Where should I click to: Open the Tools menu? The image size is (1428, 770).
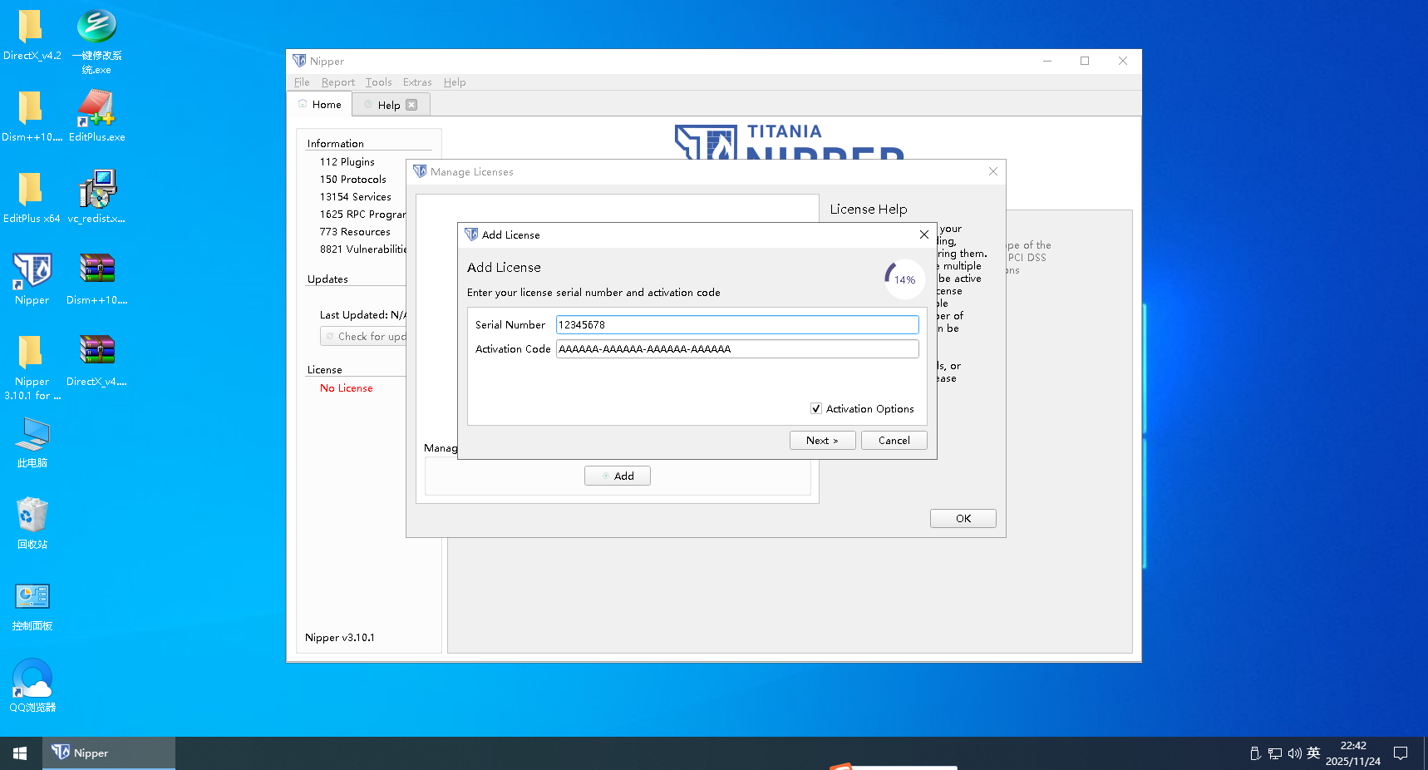coord(378,82)
